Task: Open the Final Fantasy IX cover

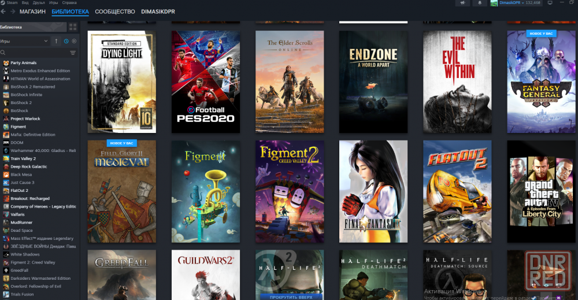Action: point(373,191)
